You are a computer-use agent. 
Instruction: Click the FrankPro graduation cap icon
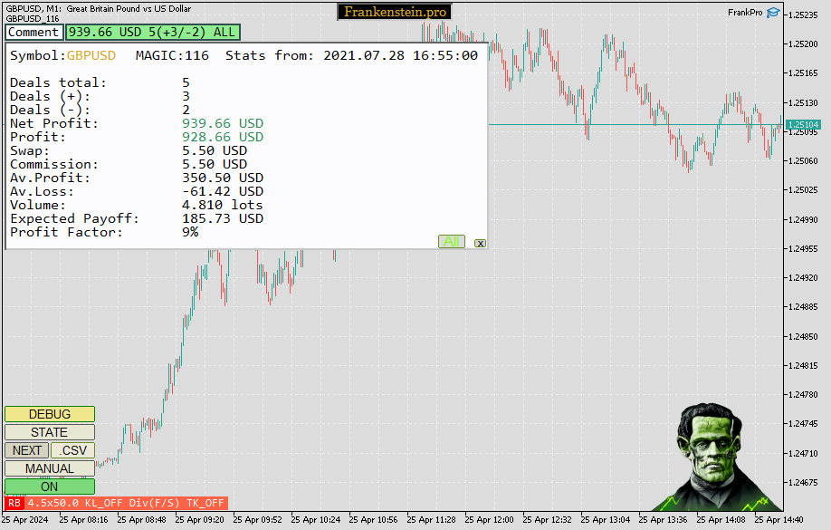click(x=772, y=13)
